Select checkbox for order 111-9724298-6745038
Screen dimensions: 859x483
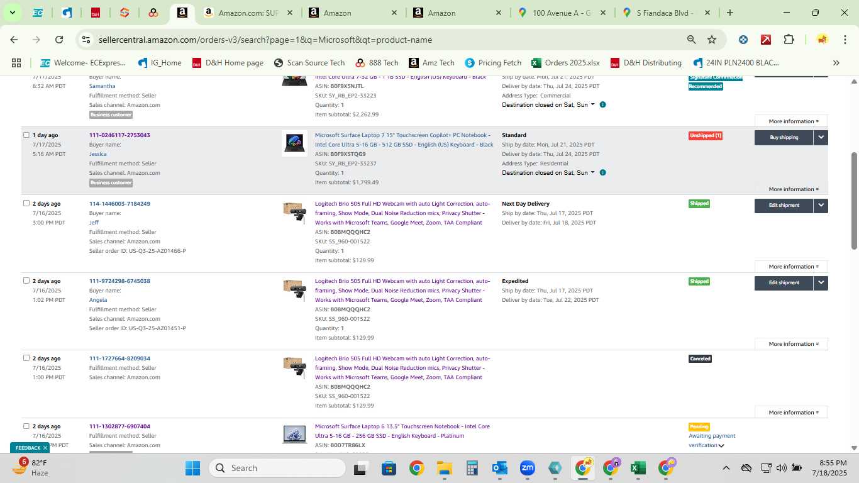coord(26,280)
